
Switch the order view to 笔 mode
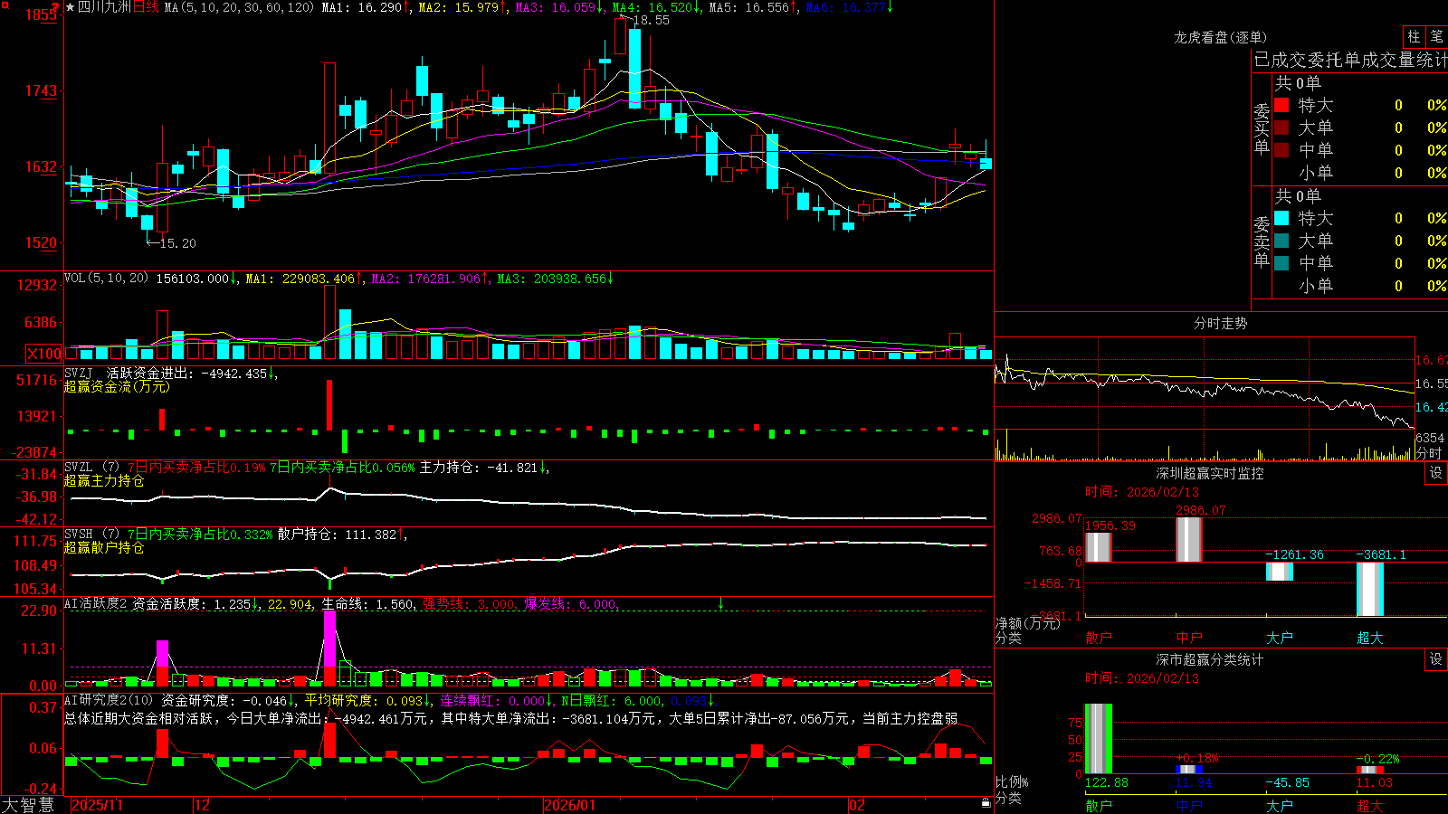1437,36
